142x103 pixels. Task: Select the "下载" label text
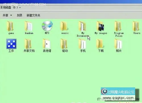click(x=101, y=51)
